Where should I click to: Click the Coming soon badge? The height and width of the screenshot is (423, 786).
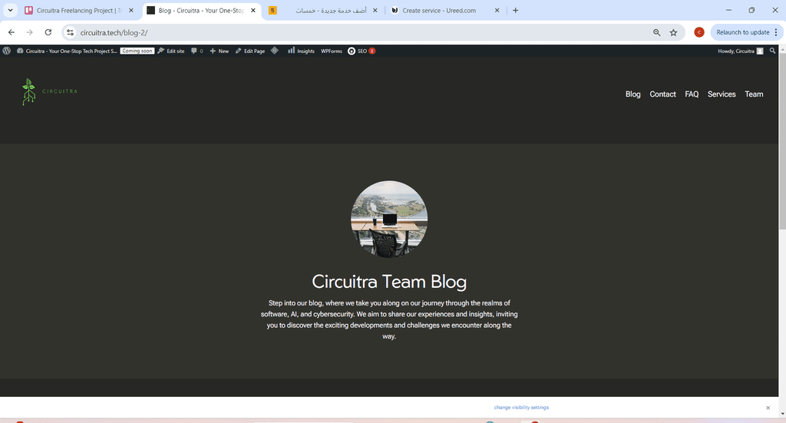(x=137, y=51)
